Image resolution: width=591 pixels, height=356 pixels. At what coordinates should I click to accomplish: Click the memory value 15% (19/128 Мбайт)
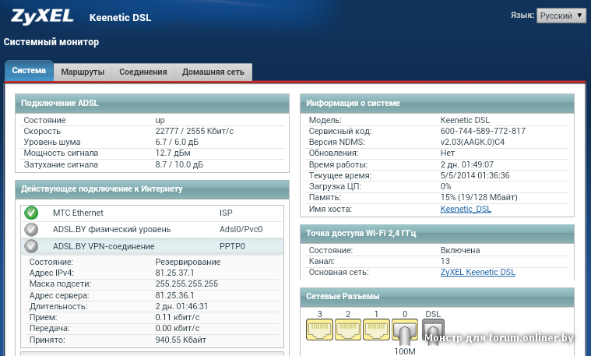tap(479, 198)
